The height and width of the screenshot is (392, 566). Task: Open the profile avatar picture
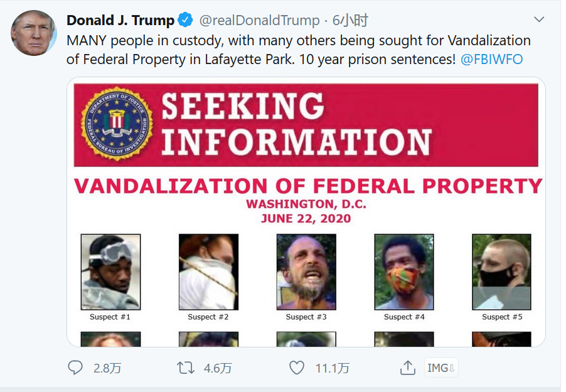tap(34, 33)
